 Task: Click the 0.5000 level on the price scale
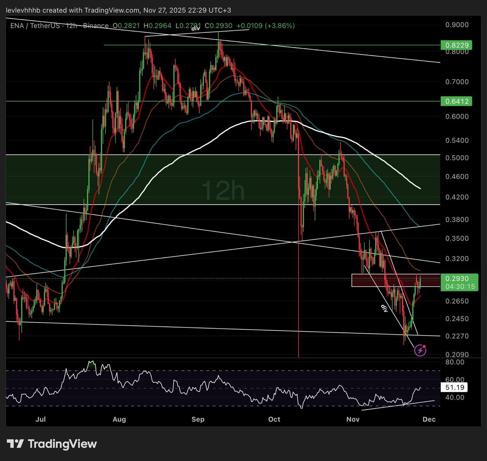457,158
